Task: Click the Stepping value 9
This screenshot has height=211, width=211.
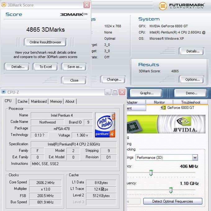Action: tap(109, 150)
